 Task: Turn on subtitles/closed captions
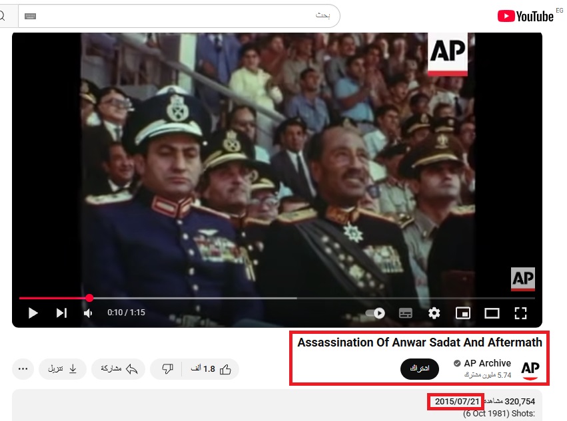(405, 313)
